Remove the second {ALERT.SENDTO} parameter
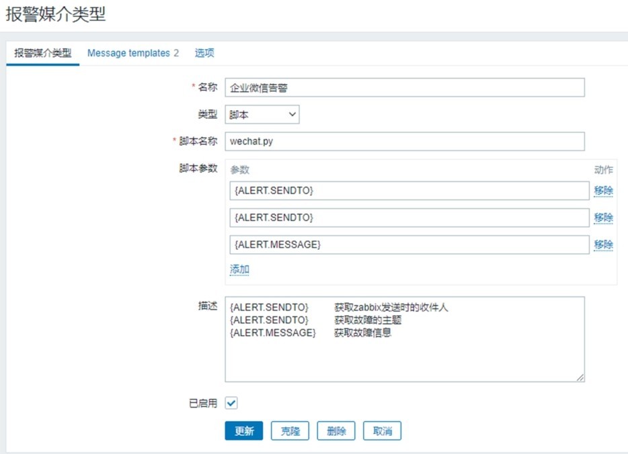The height and width of the screenshot is (454, 628). 603,218
